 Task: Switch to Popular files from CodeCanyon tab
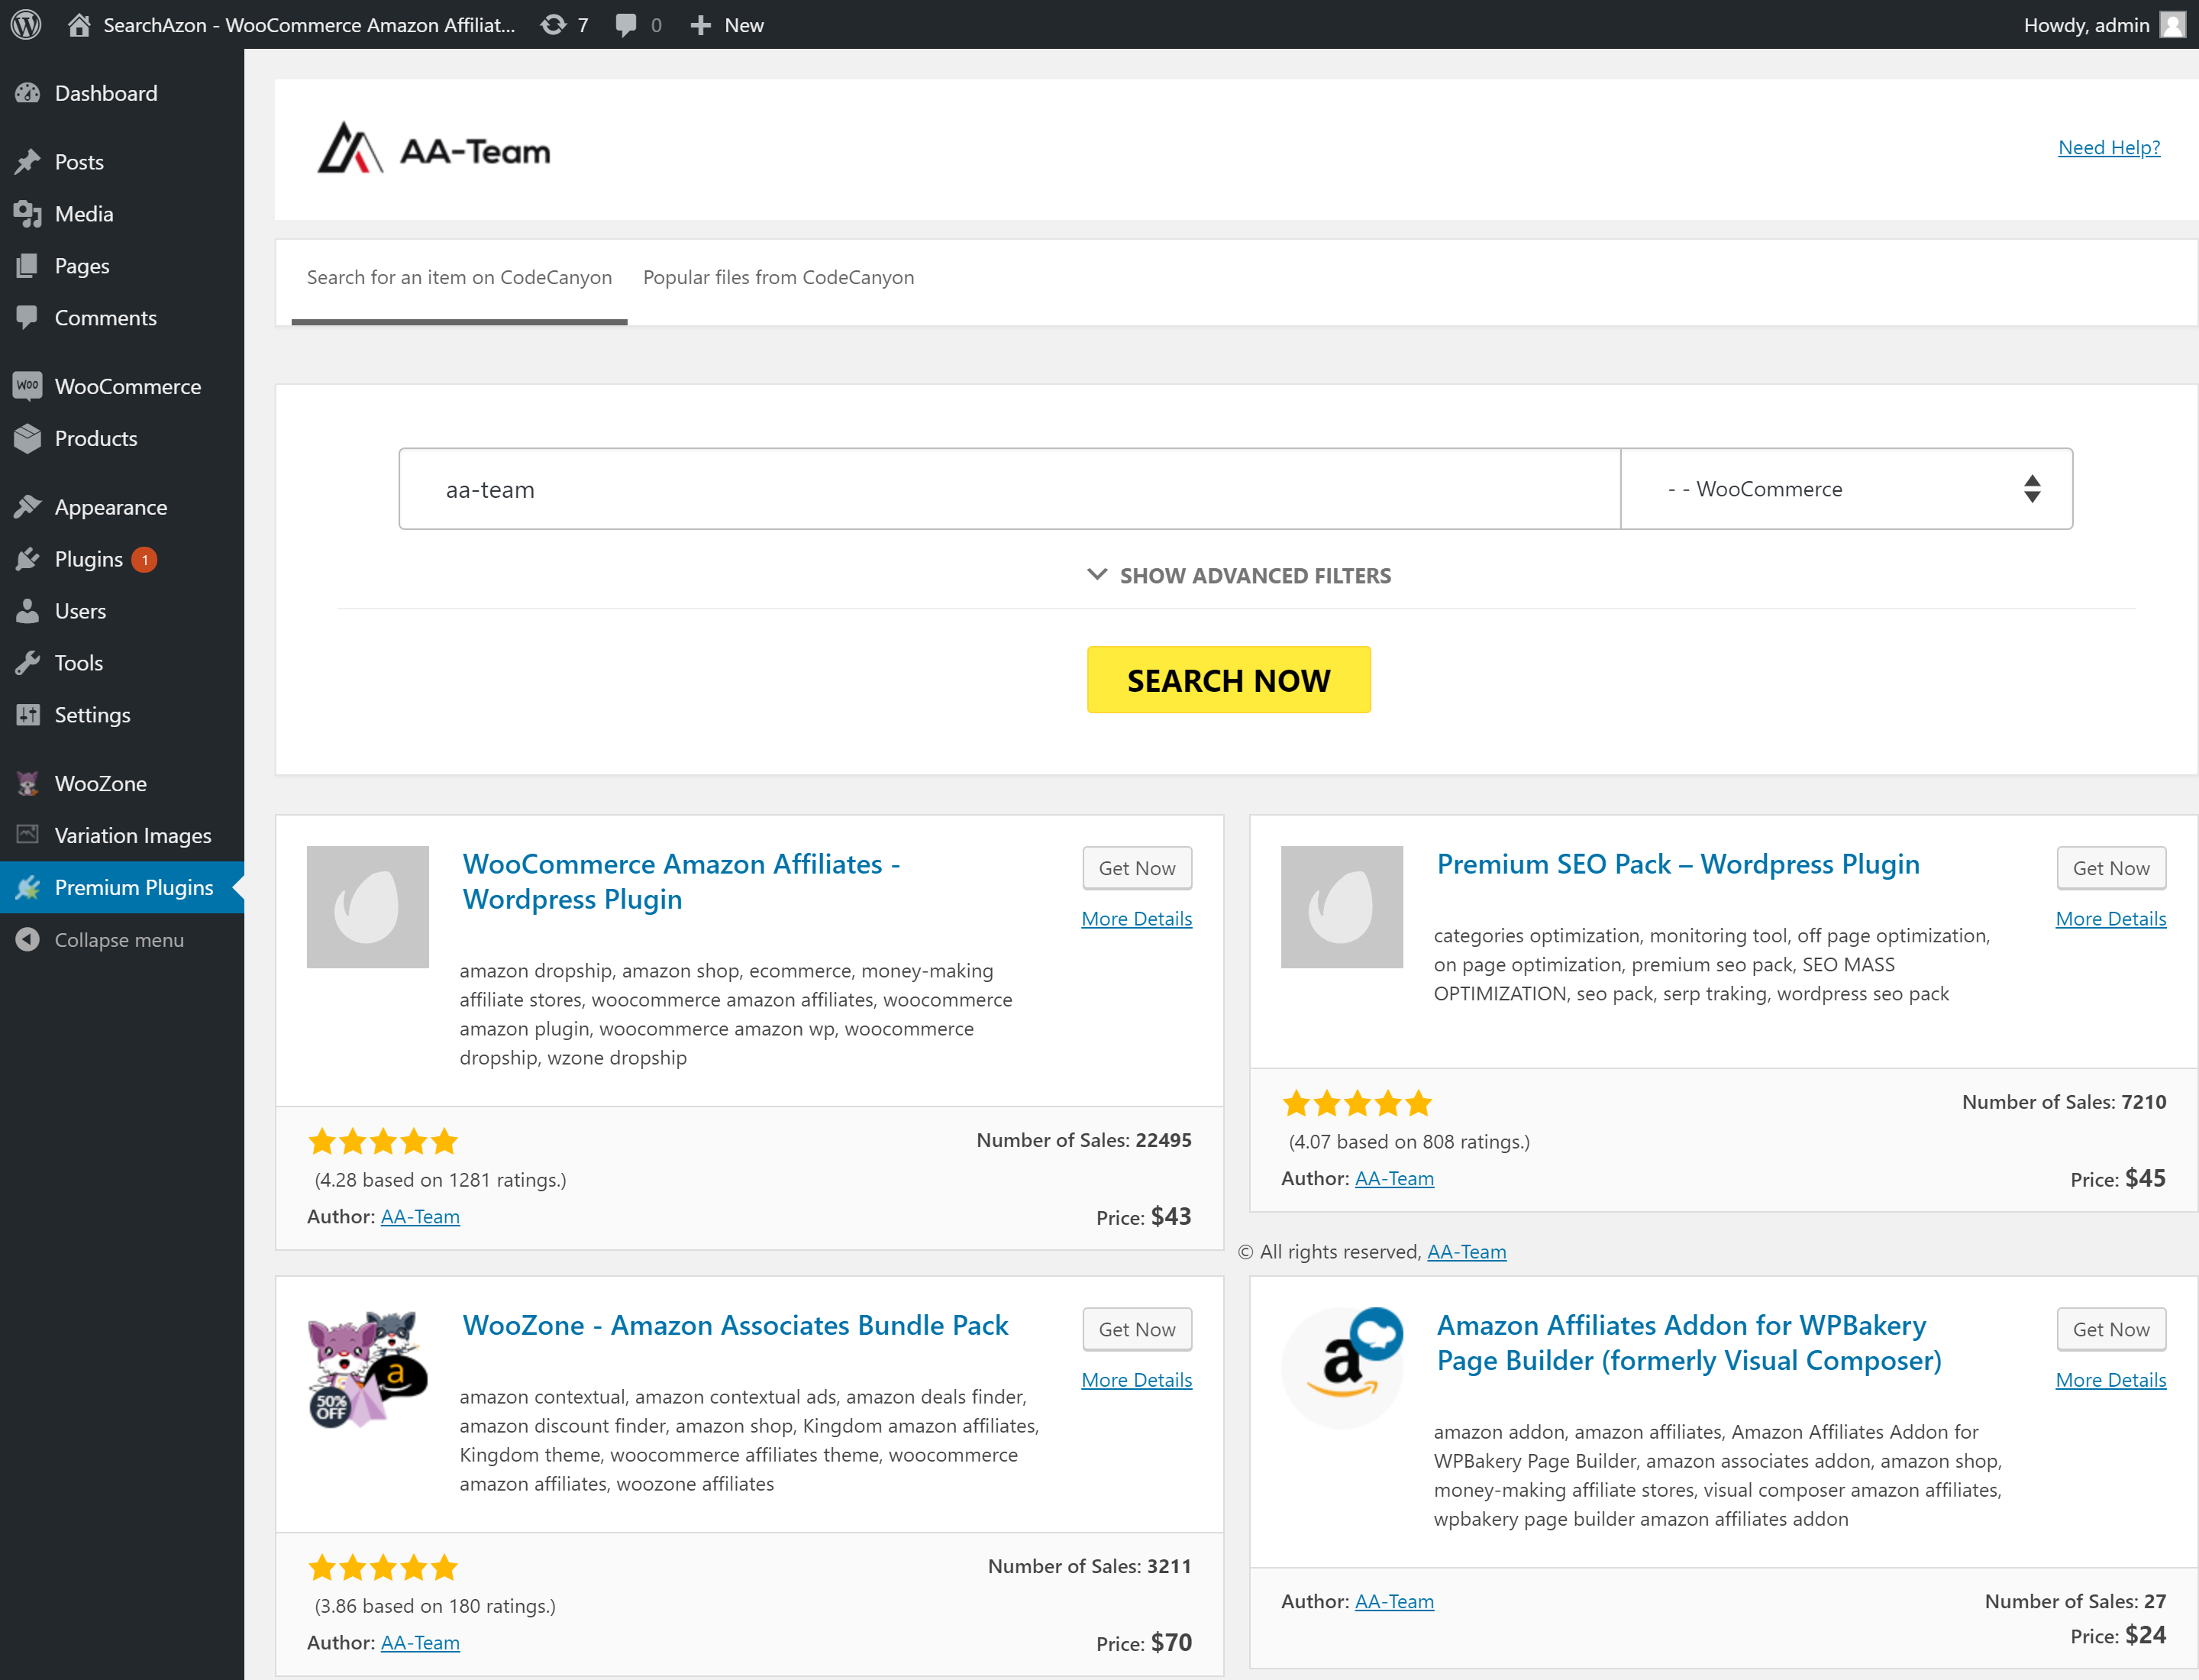pyautogui.click(x=779, y=277)
